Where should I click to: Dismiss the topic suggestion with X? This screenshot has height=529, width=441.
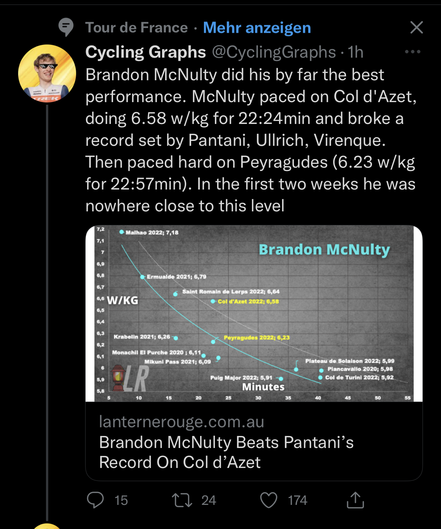point(416,27)
